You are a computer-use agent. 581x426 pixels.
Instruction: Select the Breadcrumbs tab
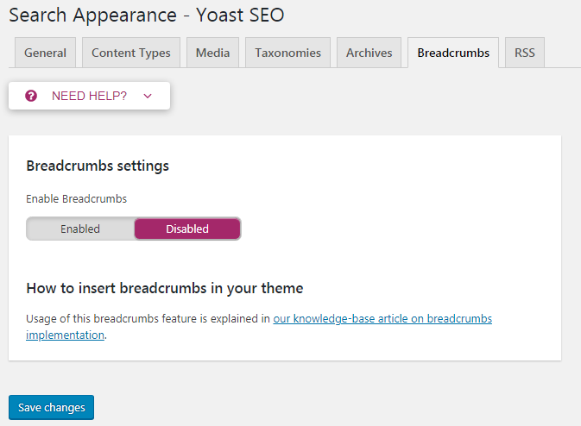(x=453, y=53)
